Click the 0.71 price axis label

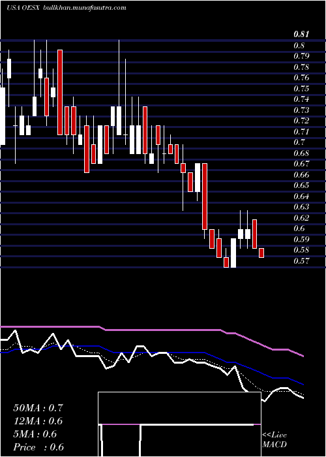pyautogui.click(x=301, y=131)
